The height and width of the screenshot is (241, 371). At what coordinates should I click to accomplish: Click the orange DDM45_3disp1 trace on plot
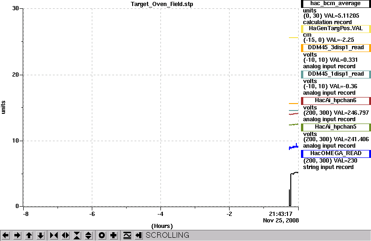(294, 104)
